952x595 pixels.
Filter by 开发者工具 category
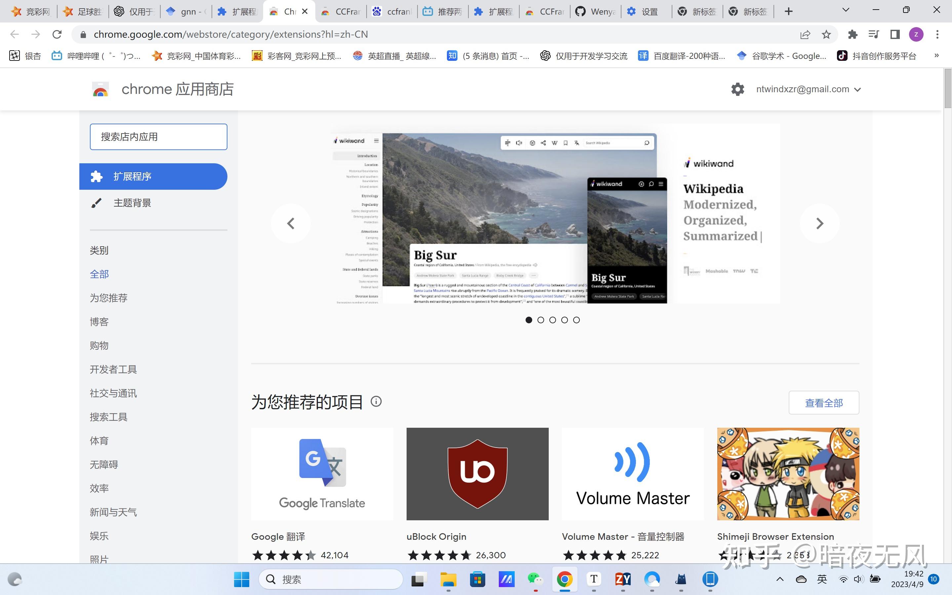(113, 369)
